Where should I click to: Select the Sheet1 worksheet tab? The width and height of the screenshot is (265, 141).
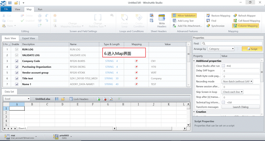[22, 128]
